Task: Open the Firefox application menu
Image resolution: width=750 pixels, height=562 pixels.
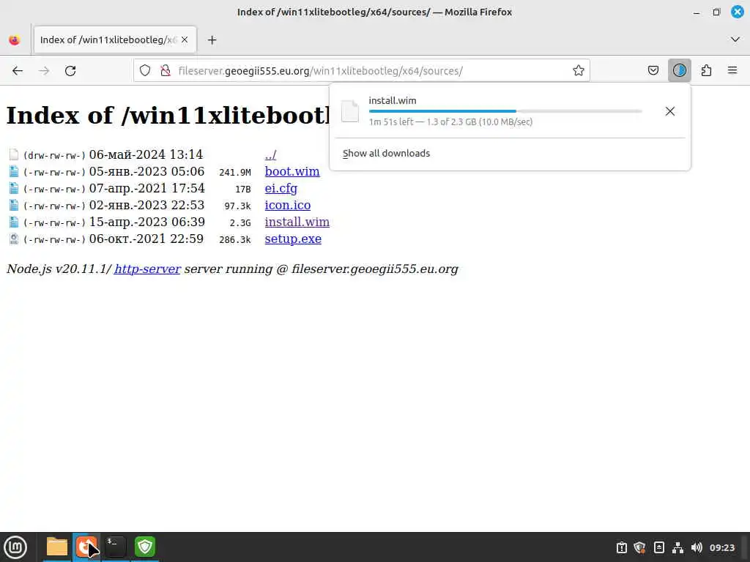Action: click(732, 71)
